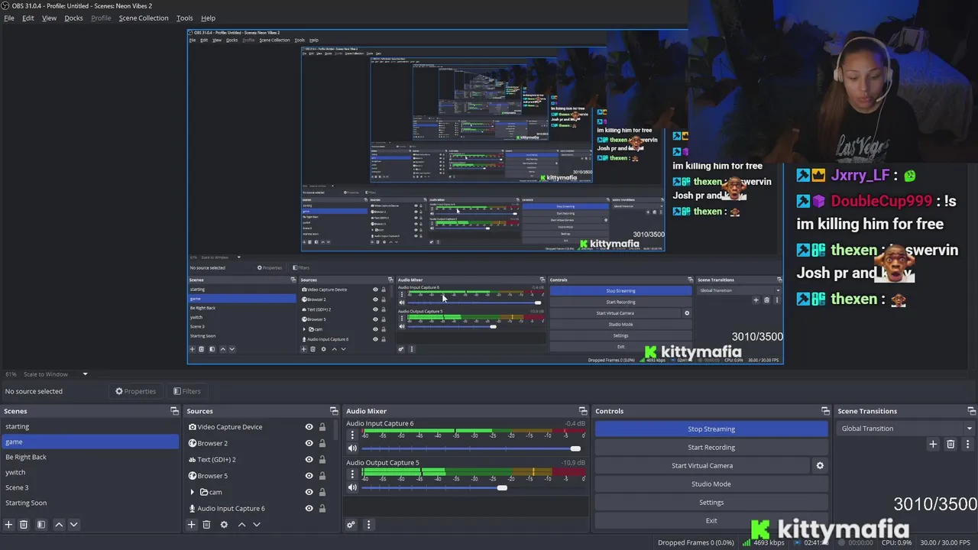Pop out the Controls dock

[825, 411]
